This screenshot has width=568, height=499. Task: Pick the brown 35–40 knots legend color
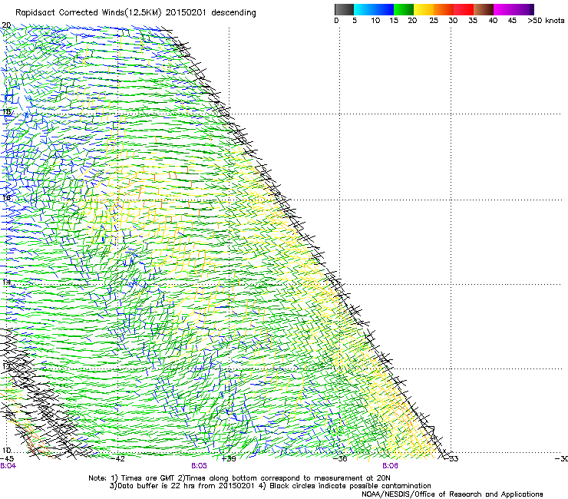[484, 9]
